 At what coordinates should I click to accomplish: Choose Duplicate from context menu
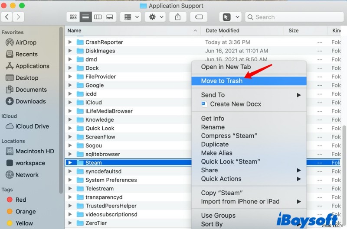(249, 145)
